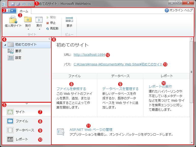Click the レポート bar chart icon
The image size is (196, 147).
[x=10, y=139]
